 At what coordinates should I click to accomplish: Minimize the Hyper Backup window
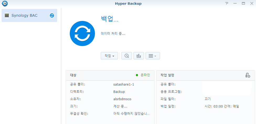click(x=235, y=3)
